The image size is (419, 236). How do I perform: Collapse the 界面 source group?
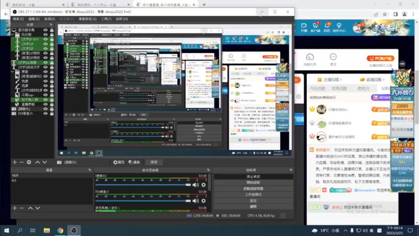pos(12,72)
